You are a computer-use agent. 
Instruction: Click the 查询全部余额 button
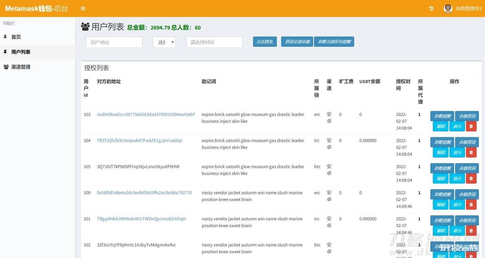coord(297,42)
